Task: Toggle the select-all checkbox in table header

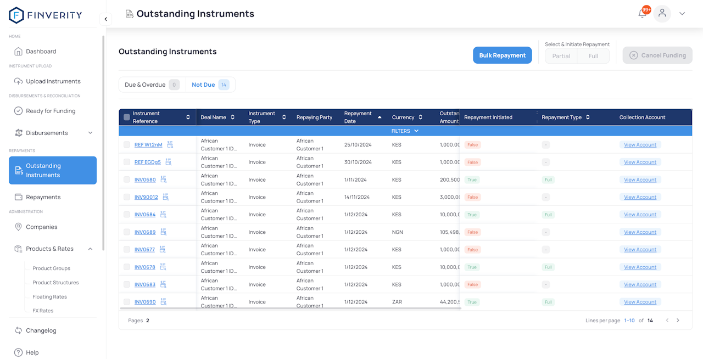Action: (x=127, y=117)
